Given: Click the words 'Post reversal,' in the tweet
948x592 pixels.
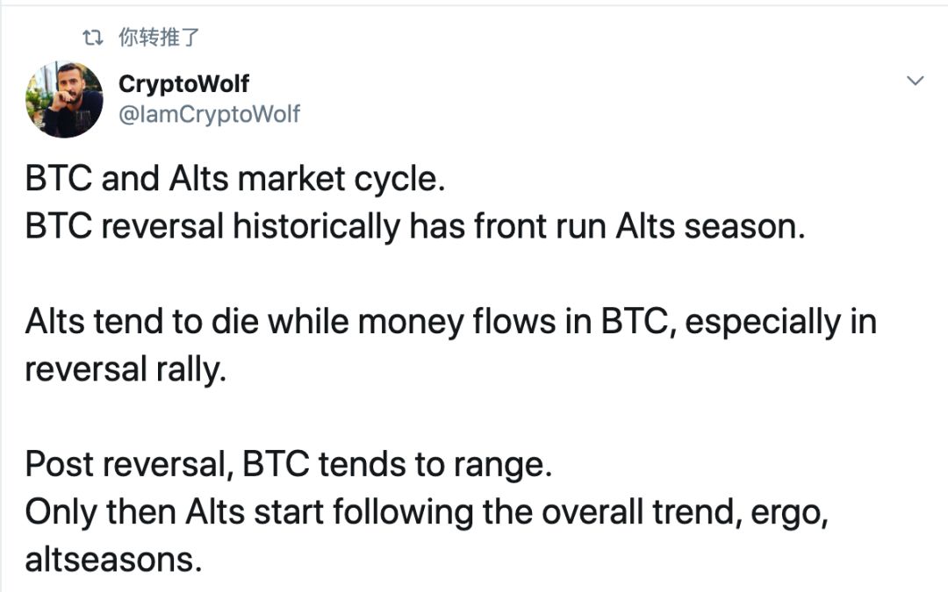Looking at the screenshot, I should pyautogui.click(x=129, y=465).
